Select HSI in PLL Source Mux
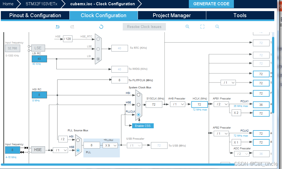The width and height of the screenshot is (282, 169). pos(78,140)
